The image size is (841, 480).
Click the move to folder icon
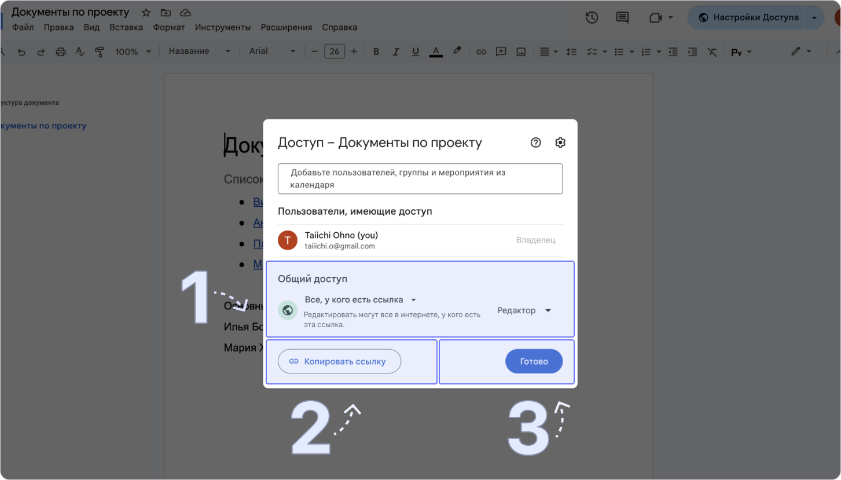click(166, 12)
